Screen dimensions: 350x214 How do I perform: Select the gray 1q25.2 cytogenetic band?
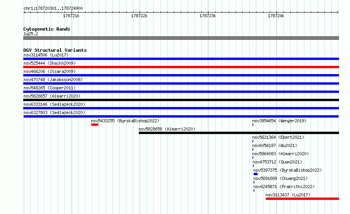(181, 38)
